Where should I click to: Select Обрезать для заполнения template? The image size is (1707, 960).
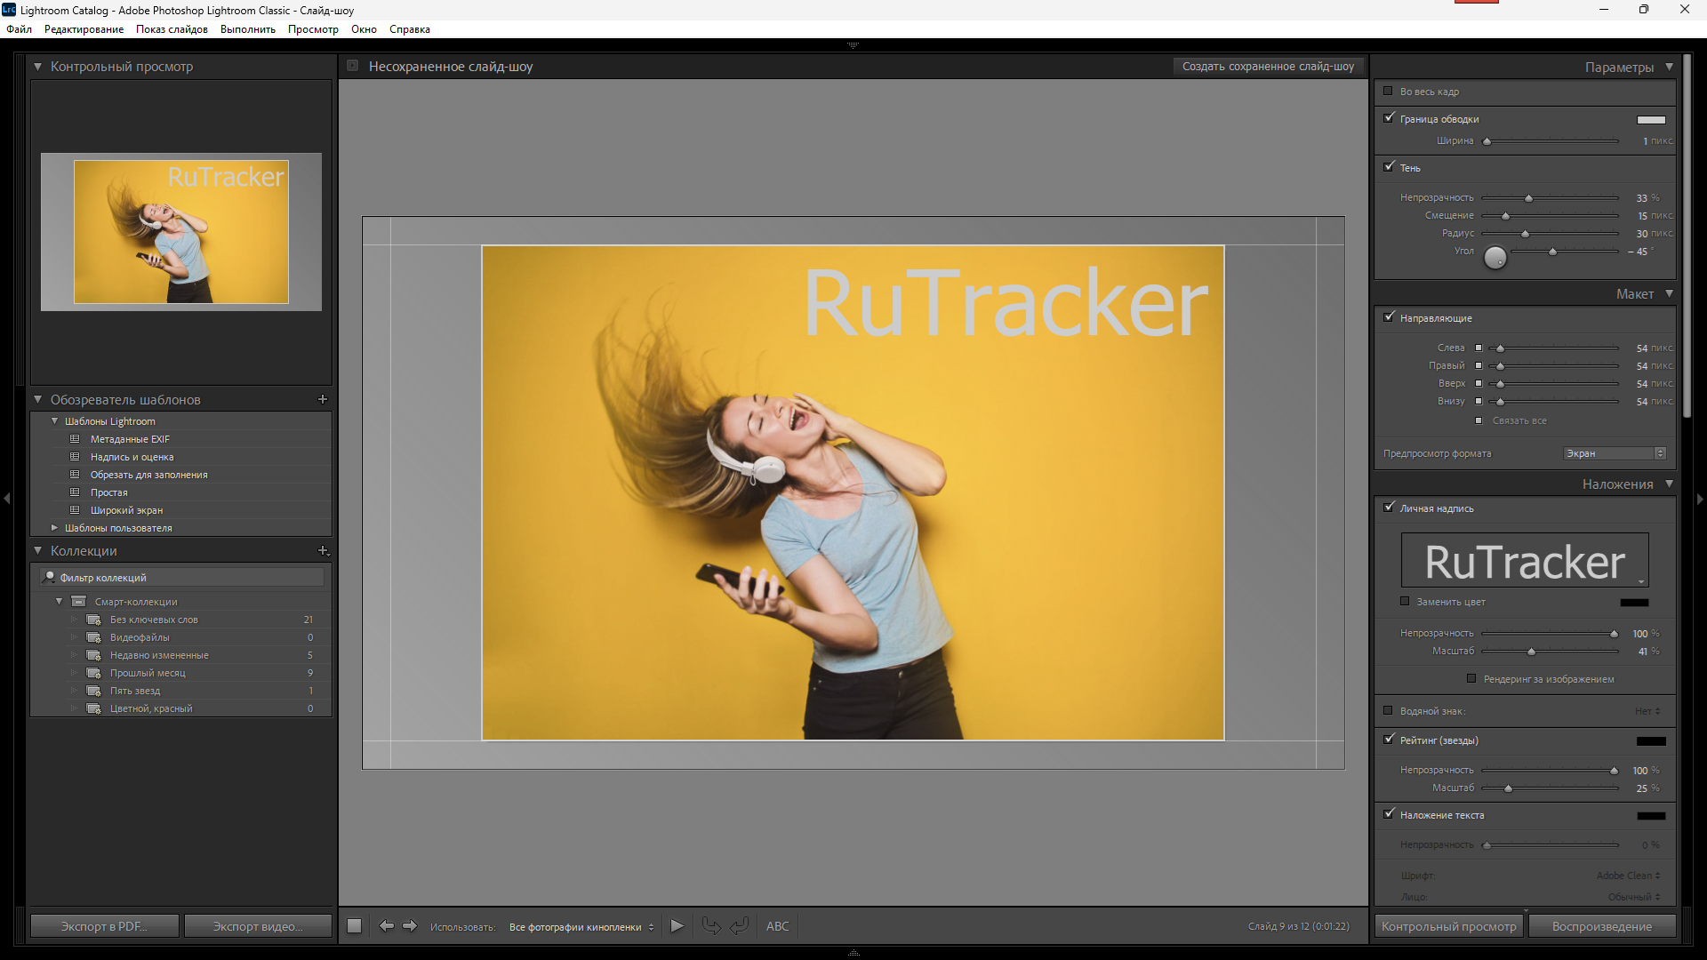pyautogui.click(x=148, y=475)
